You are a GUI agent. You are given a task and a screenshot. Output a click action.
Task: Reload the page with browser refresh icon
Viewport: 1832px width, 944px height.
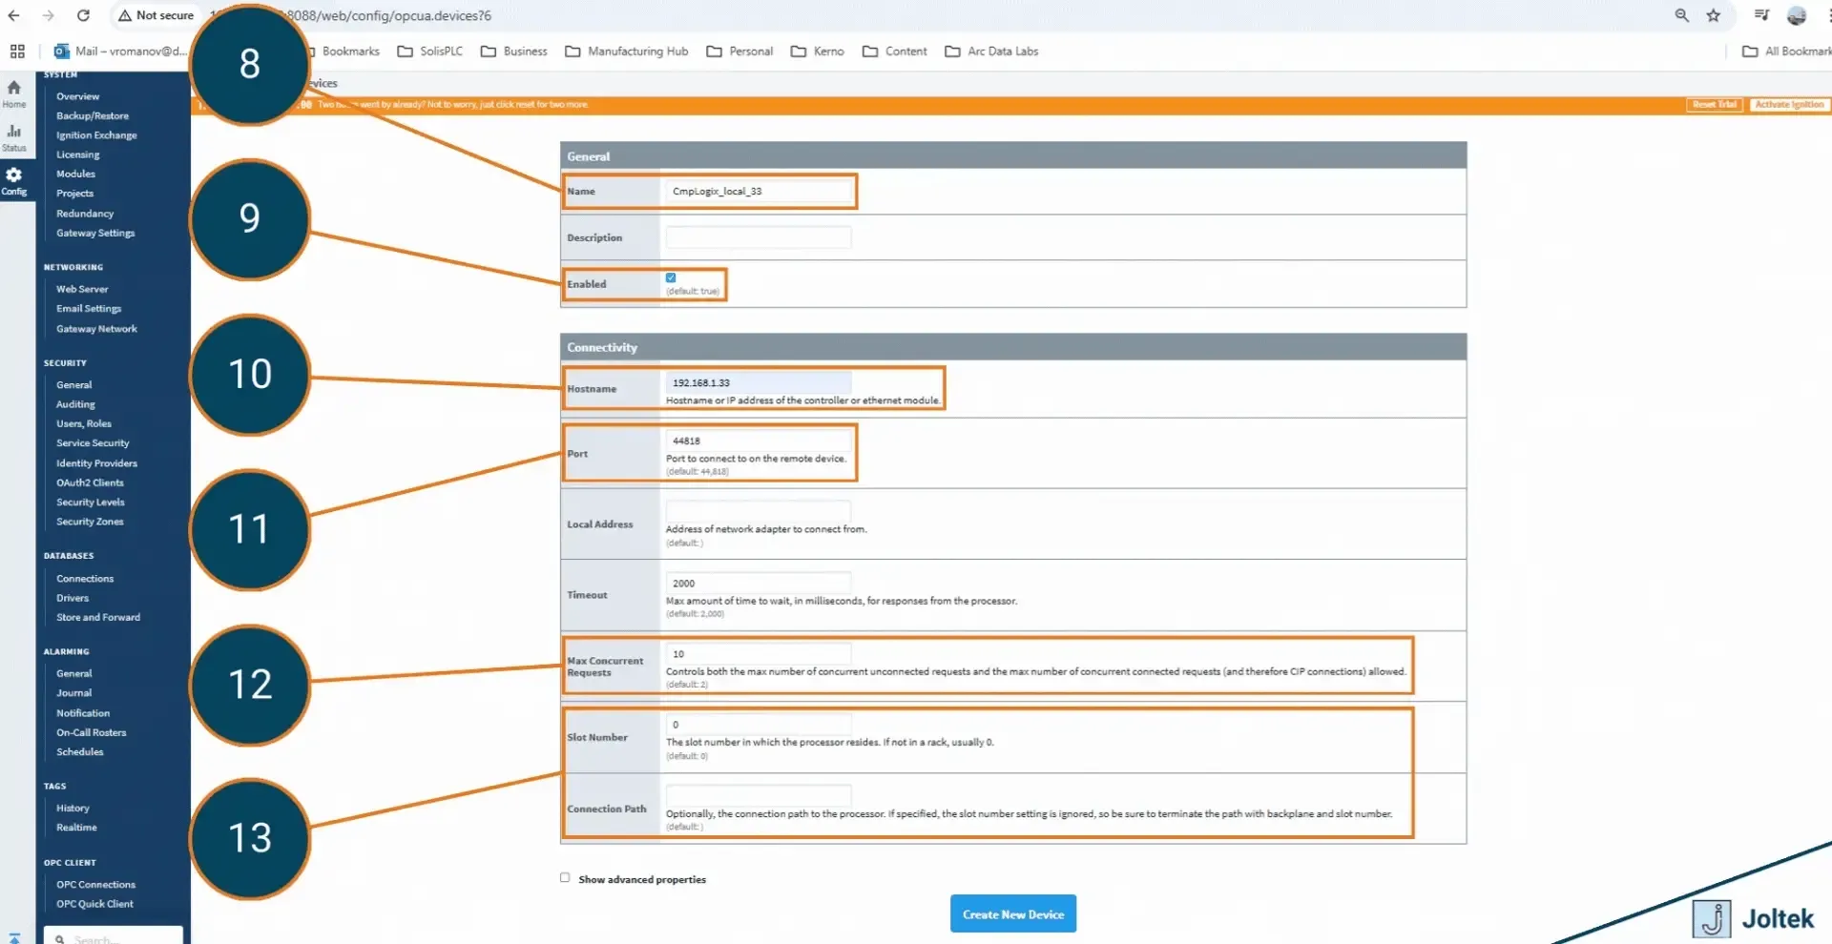coord(83,15)
